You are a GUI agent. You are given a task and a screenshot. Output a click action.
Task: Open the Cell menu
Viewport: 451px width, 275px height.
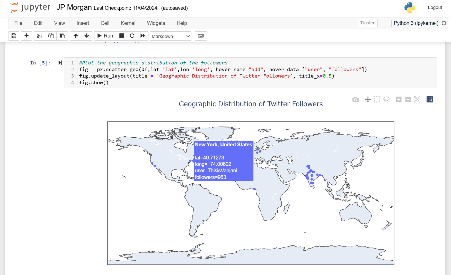(x=105, y=23)
